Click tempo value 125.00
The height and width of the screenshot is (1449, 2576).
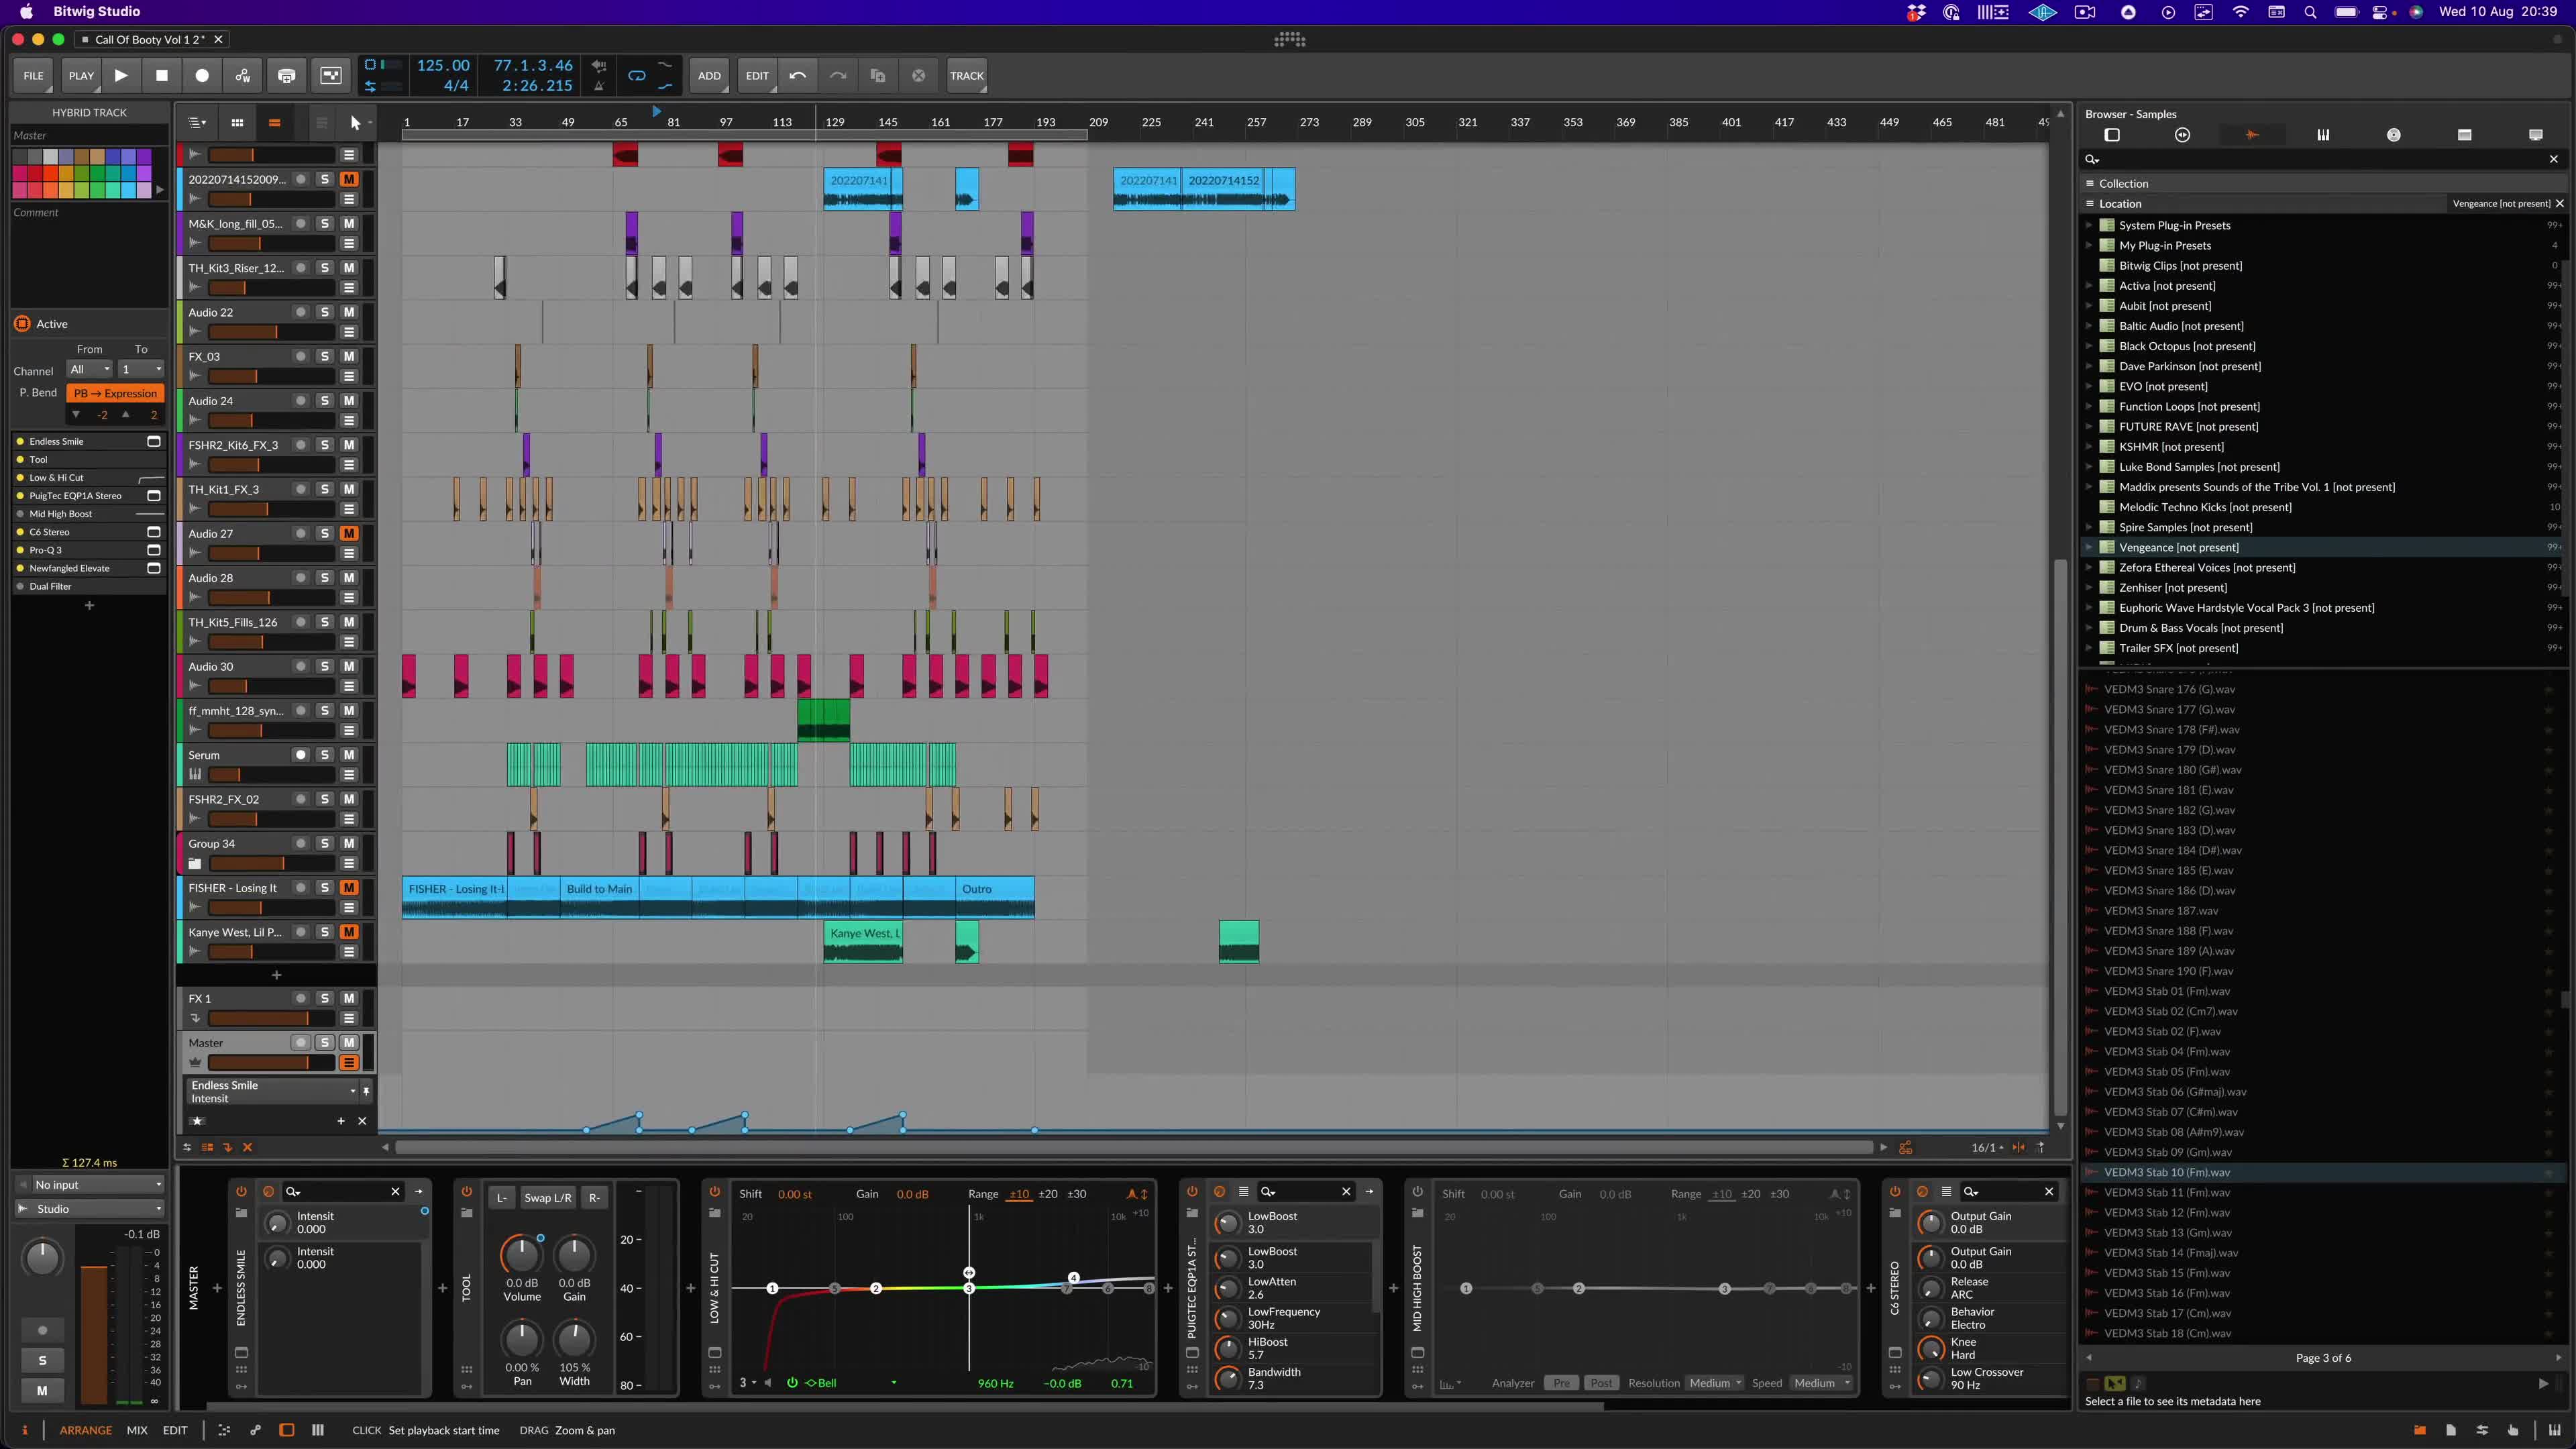(x=443, y=65)
